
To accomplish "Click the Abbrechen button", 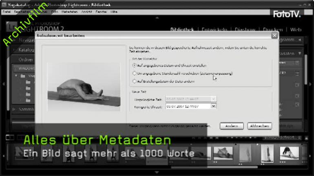I will pyautogui.click(x=259, y=126).
